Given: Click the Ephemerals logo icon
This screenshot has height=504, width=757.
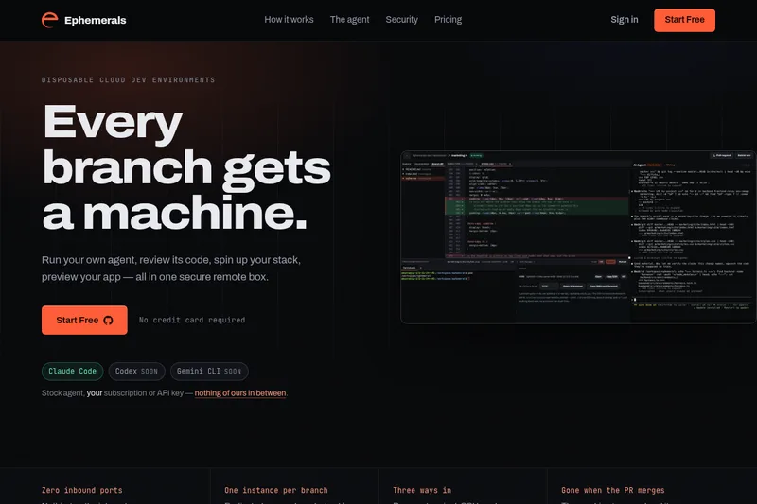Looking at the screenshot, I should [x=50, y=20].
